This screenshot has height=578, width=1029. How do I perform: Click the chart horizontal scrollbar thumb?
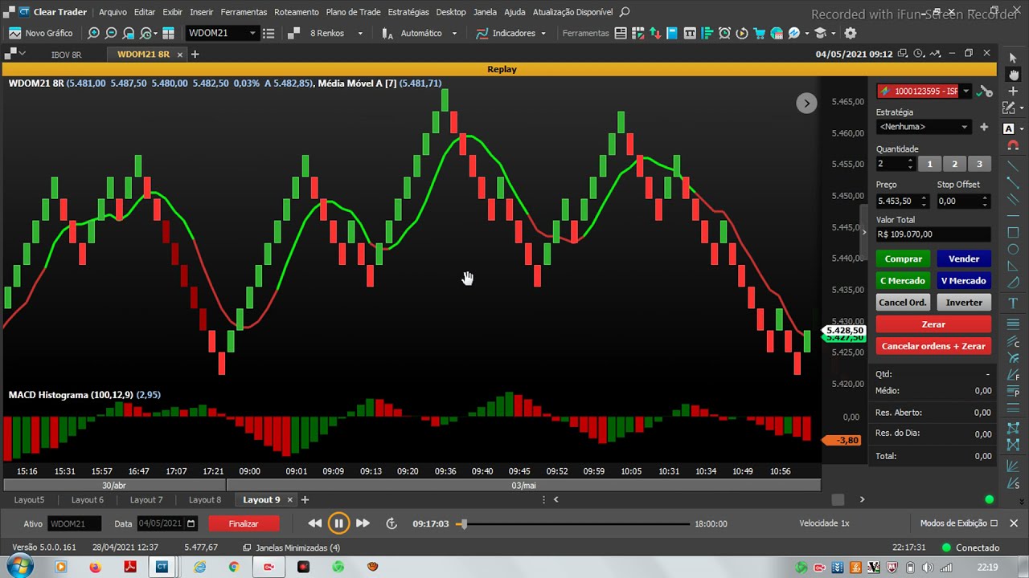click(838, 499)
